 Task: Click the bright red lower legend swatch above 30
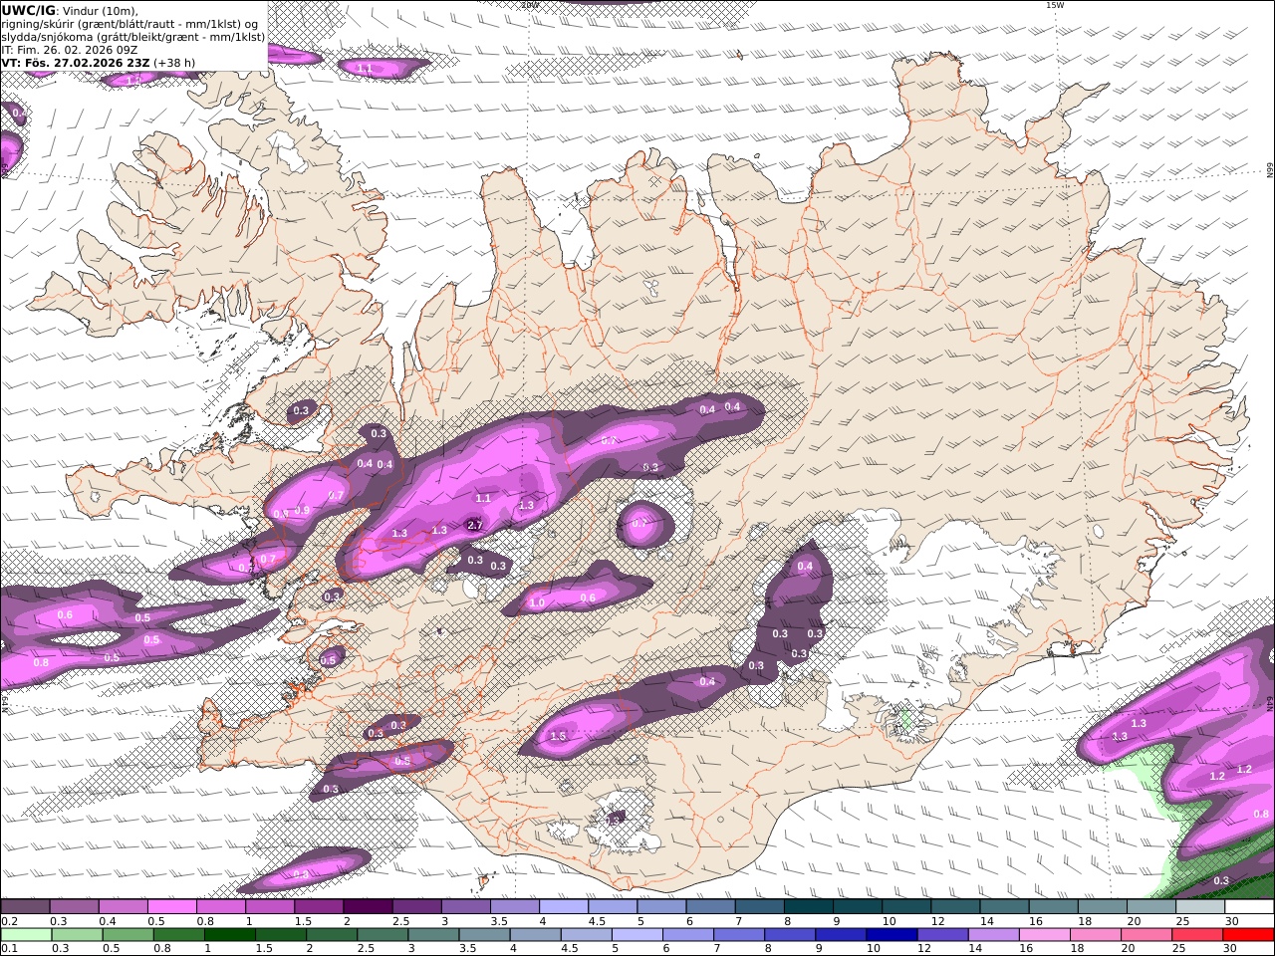coord(1249,935)
